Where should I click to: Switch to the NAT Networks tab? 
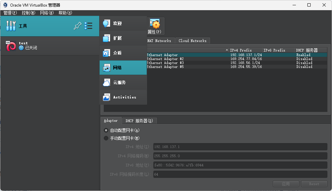[x=159, y=41]
